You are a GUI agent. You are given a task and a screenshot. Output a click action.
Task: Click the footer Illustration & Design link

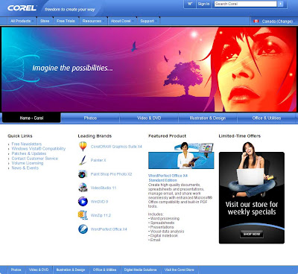click(71, 270)
